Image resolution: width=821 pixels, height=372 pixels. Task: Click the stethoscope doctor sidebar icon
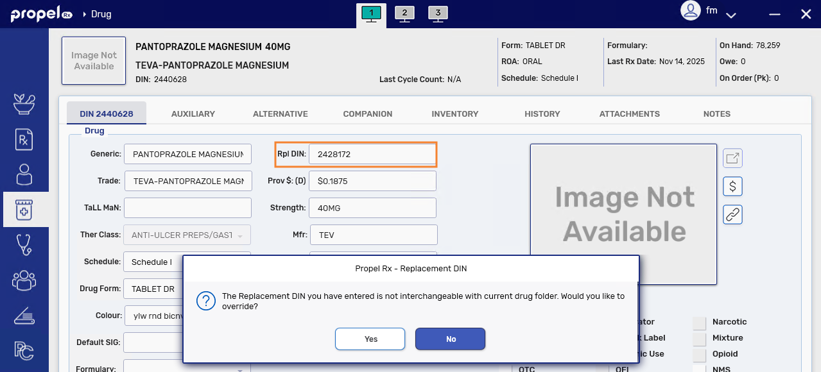tap(24, 244)
